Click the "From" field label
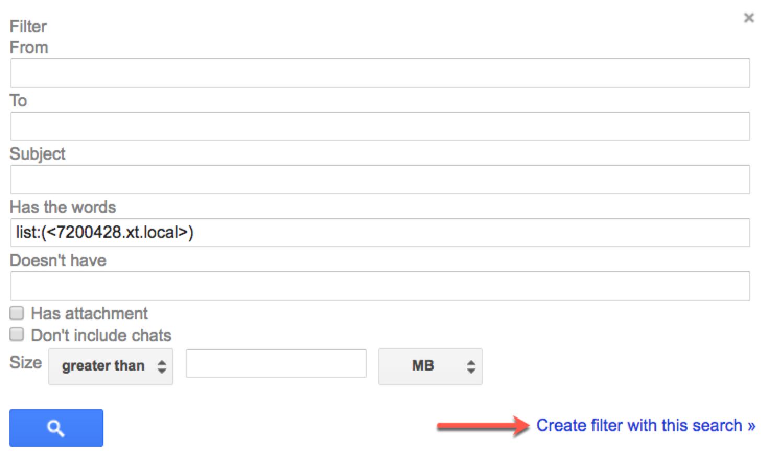Screen dimensions: 769x454 coord(29,47)
